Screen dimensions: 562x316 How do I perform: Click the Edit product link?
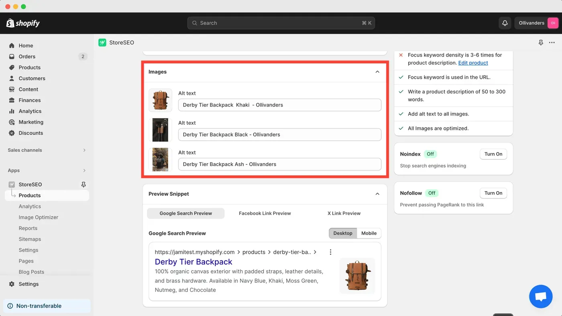point(473,63)
